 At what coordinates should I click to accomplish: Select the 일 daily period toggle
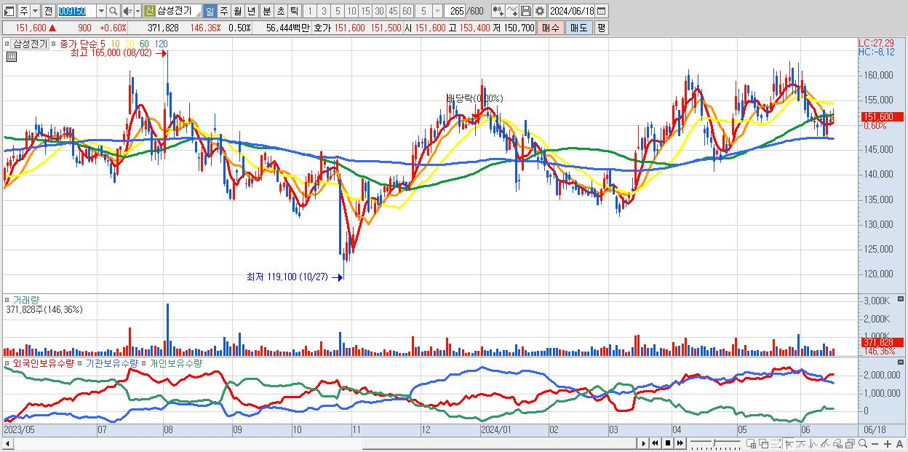[210, 11]
